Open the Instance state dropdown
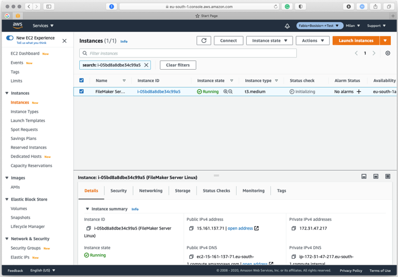The width and height of the screenshot is (398, 277). point(269,41)
